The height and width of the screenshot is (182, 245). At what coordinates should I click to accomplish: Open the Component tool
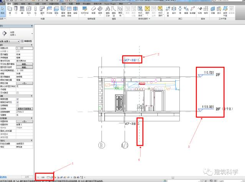[x=29, y=10]
